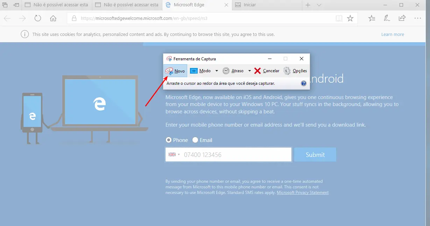Screen dimensions: 430x226
Task: Click the Atraso delay clock button
Action: [233, 71]
